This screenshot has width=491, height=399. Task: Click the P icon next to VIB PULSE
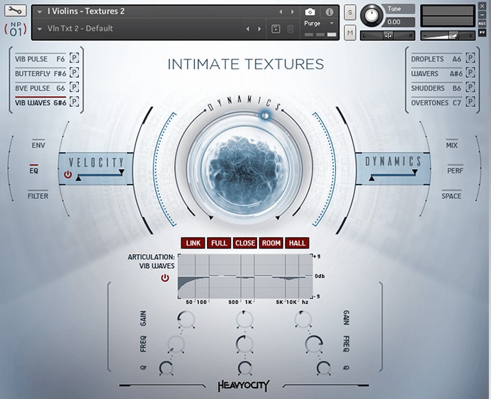pyautogui.click(x=74, y=58)
